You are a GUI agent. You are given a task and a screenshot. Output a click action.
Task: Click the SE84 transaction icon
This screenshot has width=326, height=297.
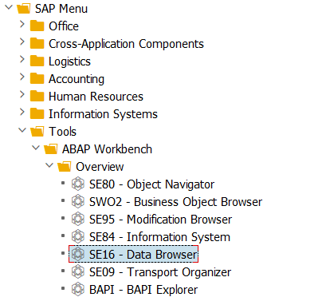coord(78,237)
